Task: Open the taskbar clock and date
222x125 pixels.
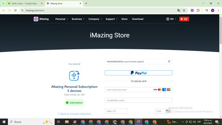Action: click(208, 122)
